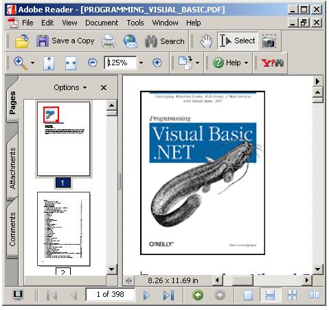Set Fit Width view
Image resolution: width=329 pixels, height=310 pixels.
click(71, 63)
